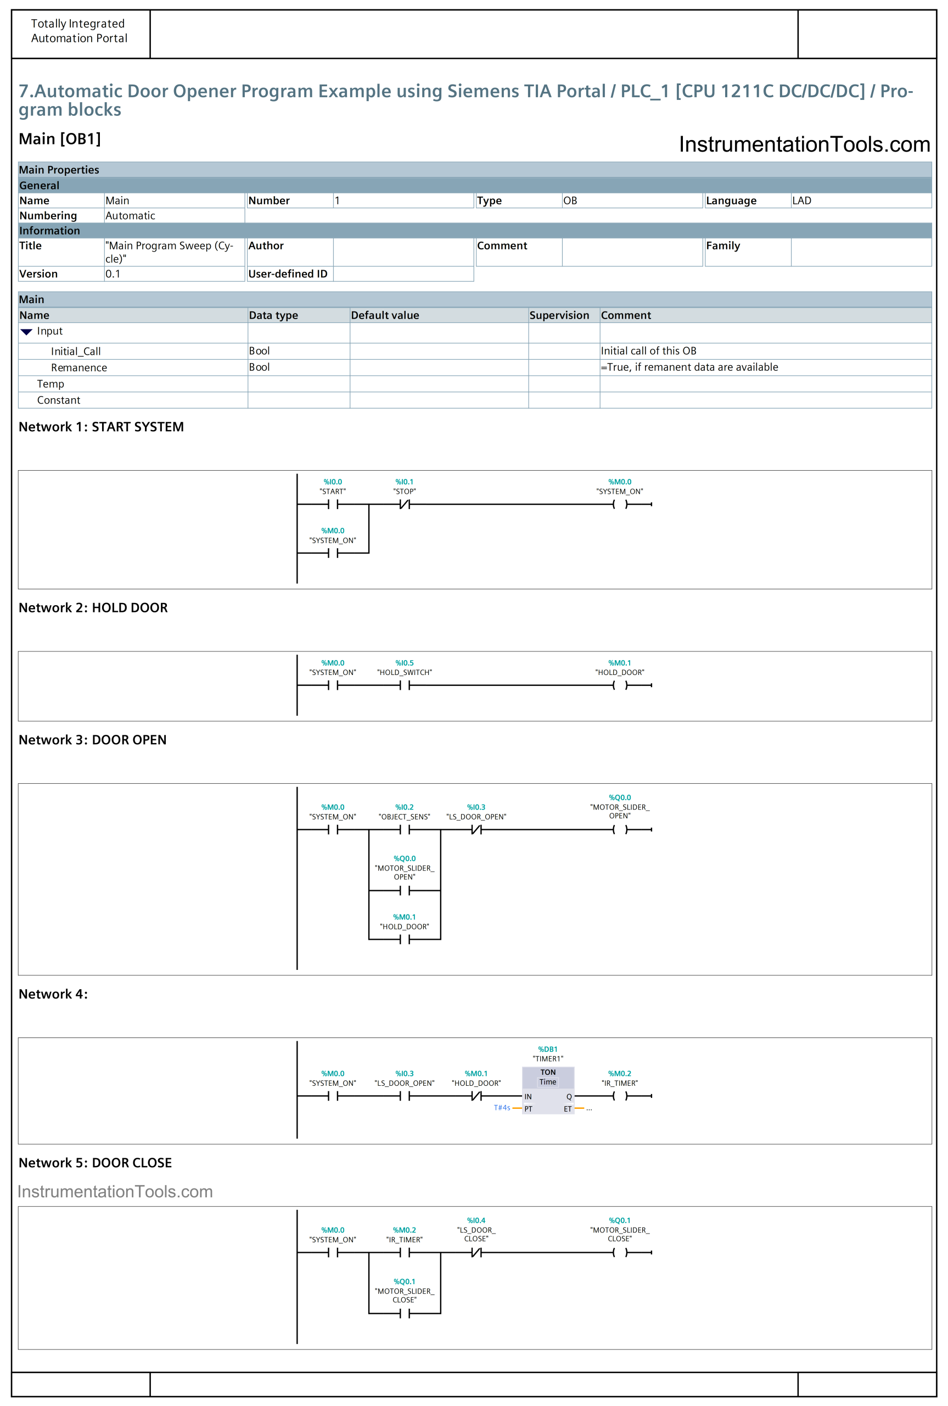Click the Bool data type of Initial_Call
The height and width of the screenshot is (1406, 948).
[260, 351]
